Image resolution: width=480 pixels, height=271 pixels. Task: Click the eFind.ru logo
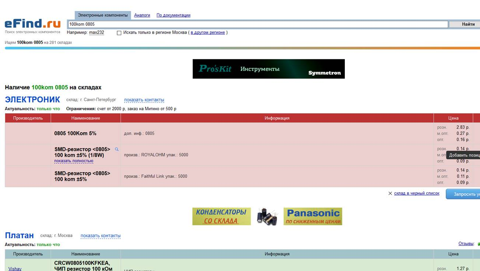point(32,24)
